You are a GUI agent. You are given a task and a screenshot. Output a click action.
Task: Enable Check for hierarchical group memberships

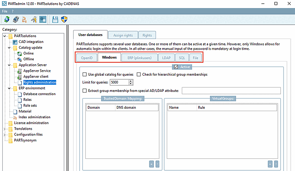[x=139, y=74]
